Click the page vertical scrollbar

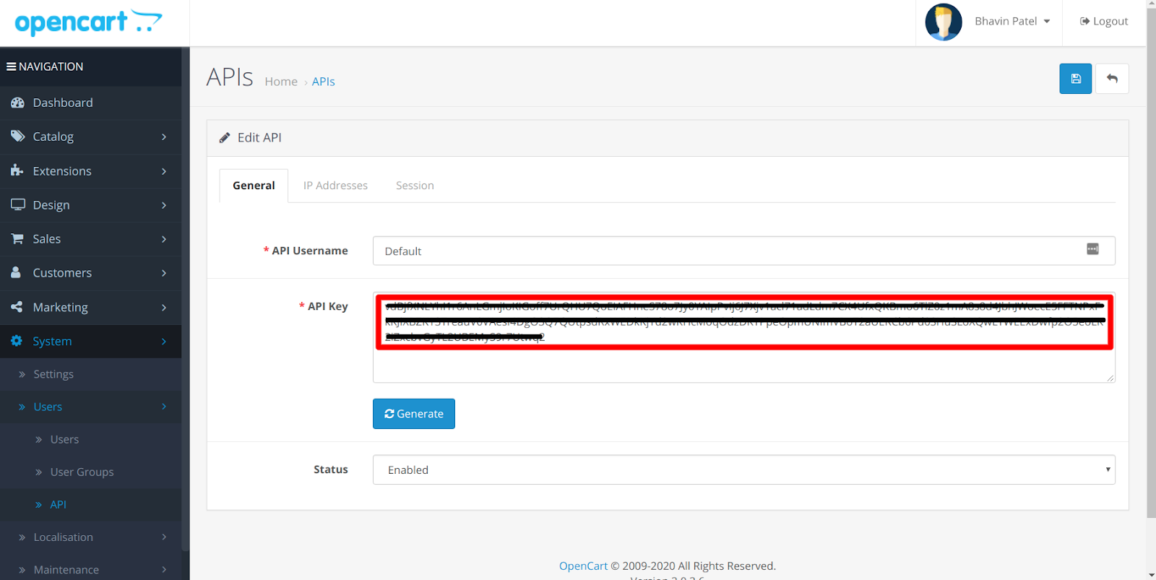[x=1151, y=263]
